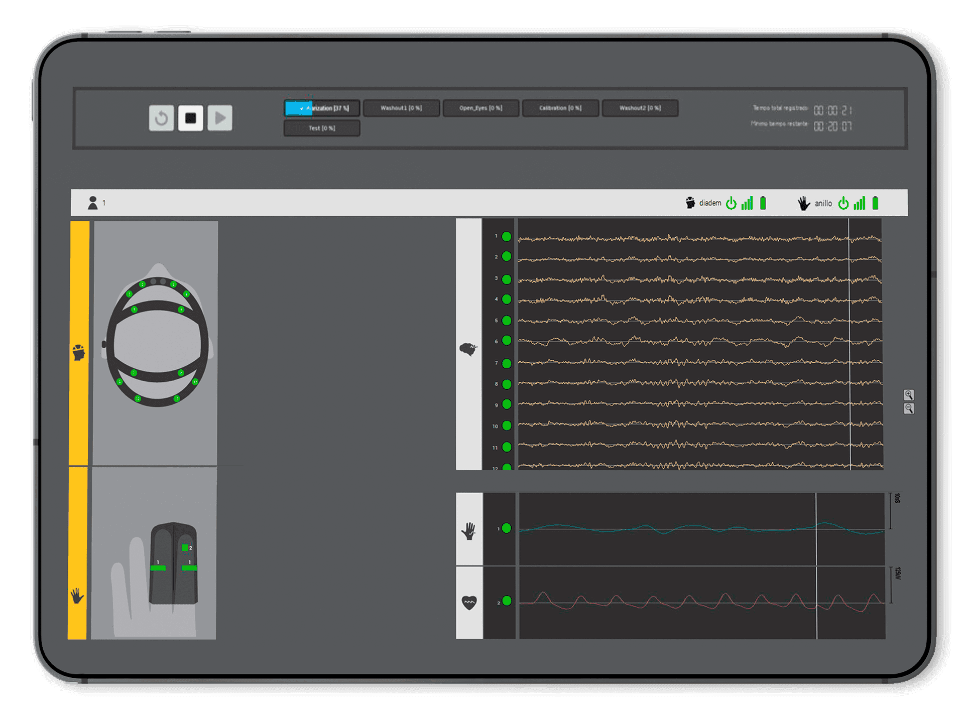Viewport: 964px width, 722px height.
Task: Click the subject person icon
Action: pos(93,203)
